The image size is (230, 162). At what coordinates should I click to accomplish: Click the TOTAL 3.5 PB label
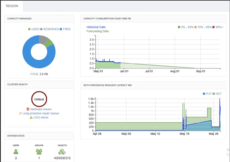39,74
